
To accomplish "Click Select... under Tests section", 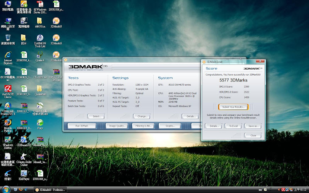I will [x=96, y=116].
